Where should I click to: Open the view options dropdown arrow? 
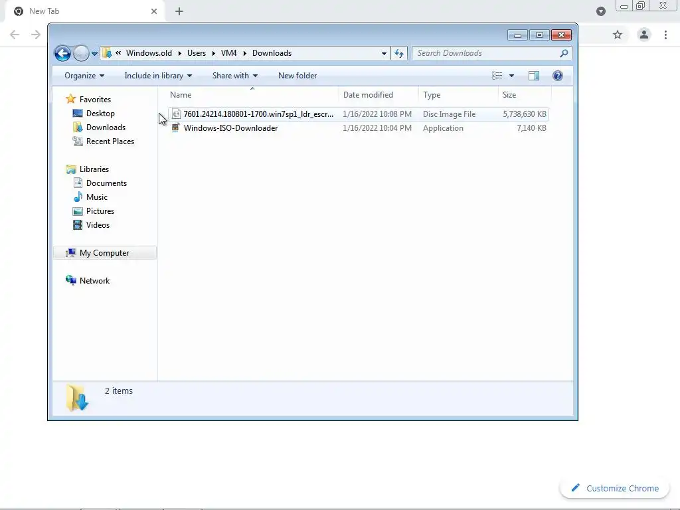click(512, 76)
